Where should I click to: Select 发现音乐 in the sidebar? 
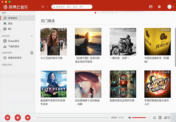(18, 18)
